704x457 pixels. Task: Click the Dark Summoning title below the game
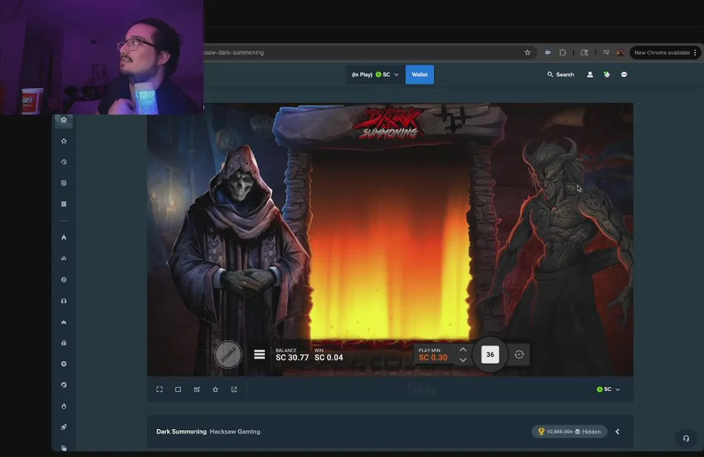click(181, 432)
